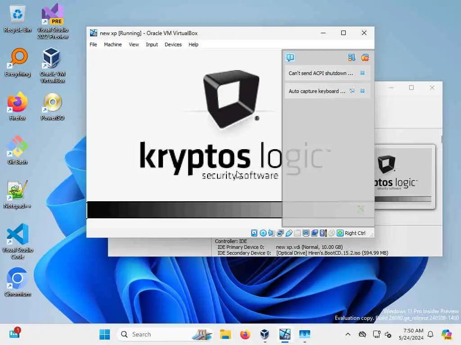Open the widgets button with red badge
This screenshot has height=345, width=461.
point(14,334)
